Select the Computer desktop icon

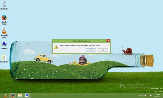tap(4, 45)
